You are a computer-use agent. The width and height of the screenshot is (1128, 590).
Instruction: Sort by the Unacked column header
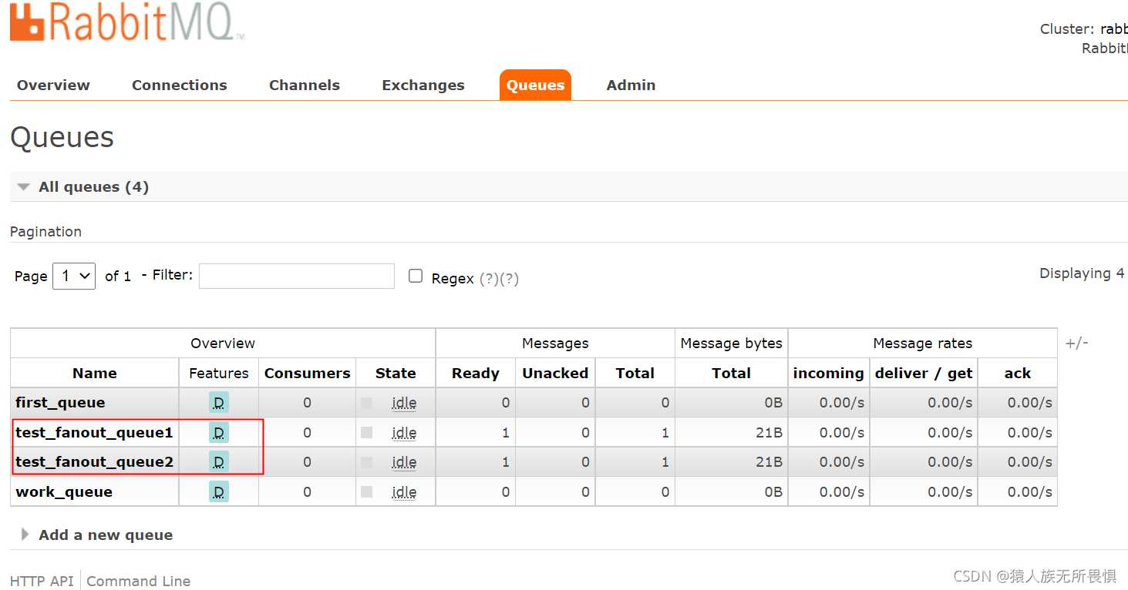555,374
